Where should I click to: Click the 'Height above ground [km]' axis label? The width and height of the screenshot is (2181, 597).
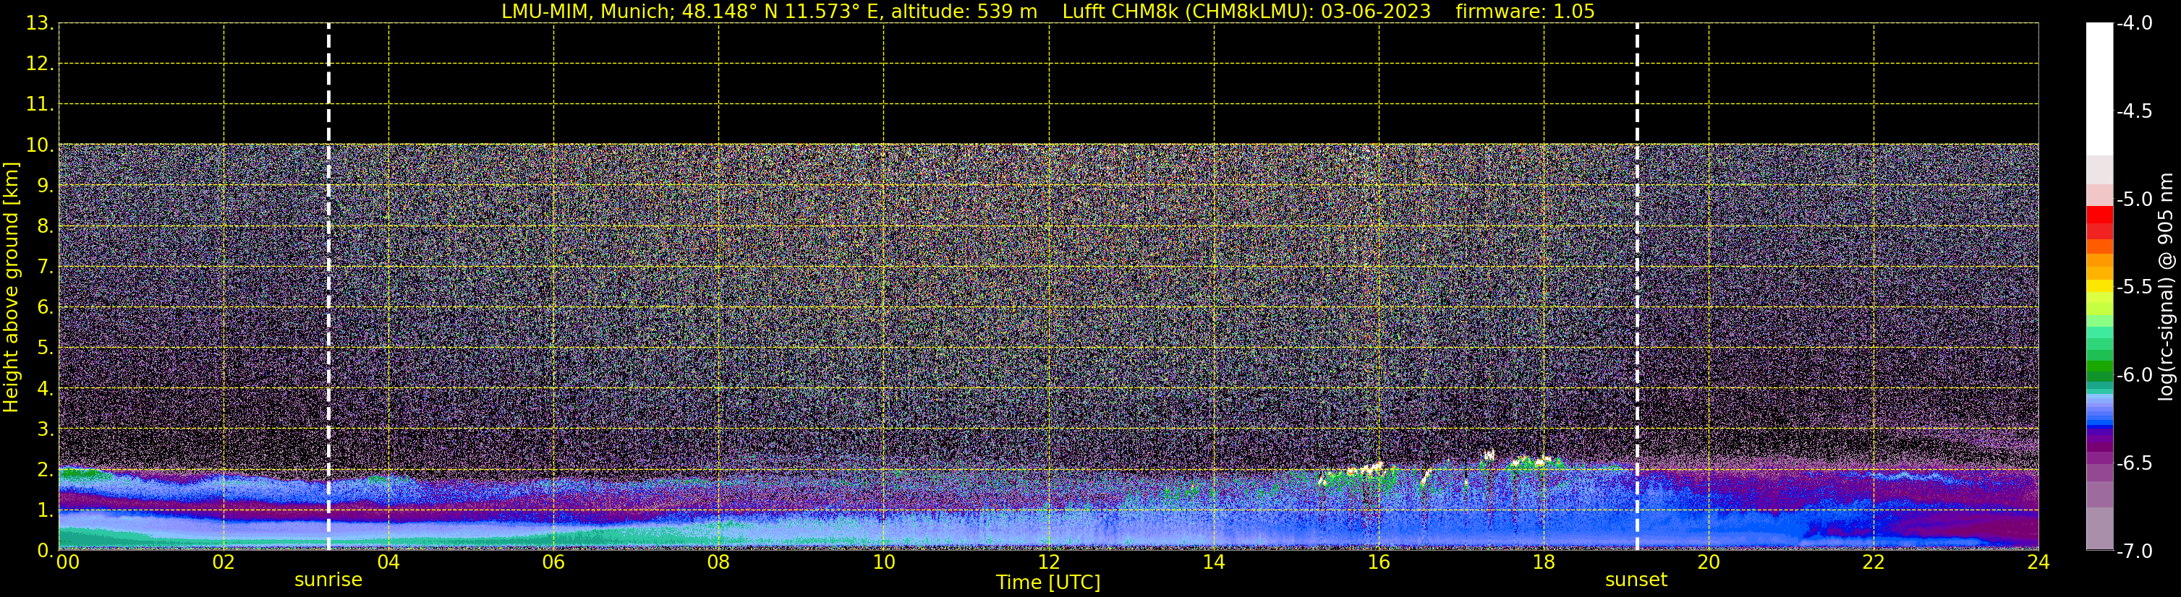click(11, 288)
